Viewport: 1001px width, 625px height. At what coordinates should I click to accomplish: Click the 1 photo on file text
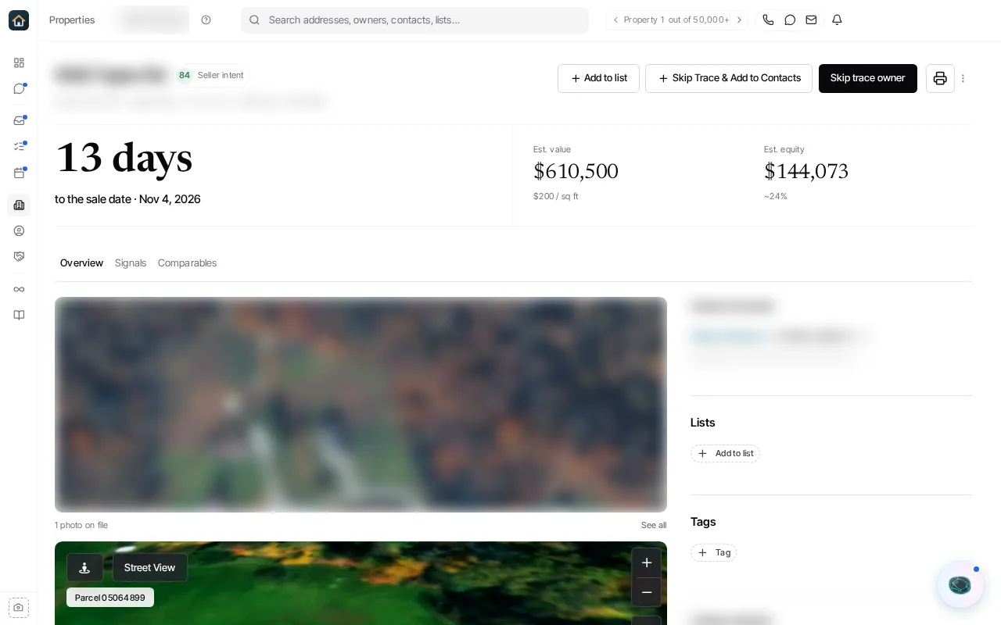coord(81,525)
